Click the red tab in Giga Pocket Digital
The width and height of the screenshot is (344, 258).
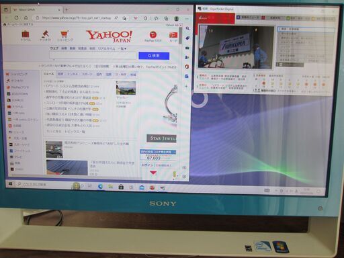pyautogui.click(x=274, y=17)
